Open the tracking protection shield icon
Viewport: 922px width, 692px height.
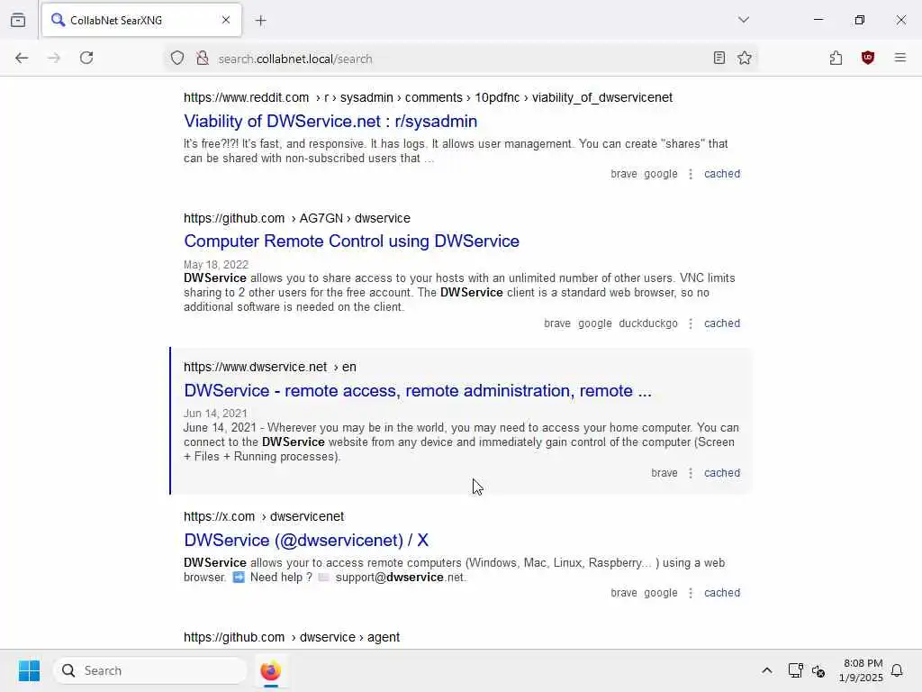pyautogui.click(x=177, y=59)
